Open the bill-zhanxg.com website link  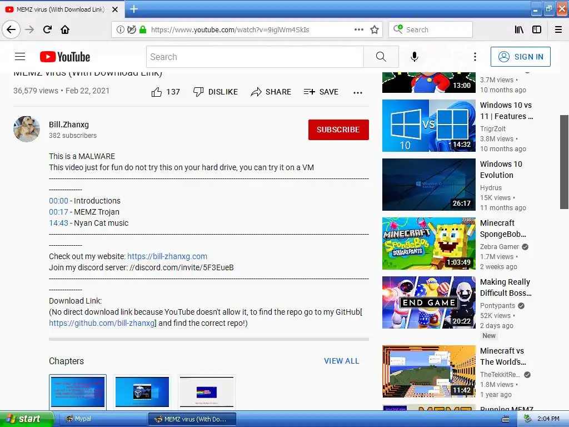pyautogui.click(x=167, y=256)
